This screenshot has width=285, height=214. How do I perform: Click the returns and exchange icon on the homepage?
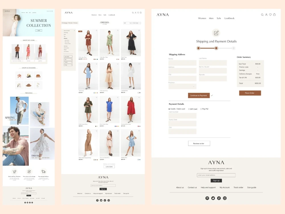click(29, 171)
